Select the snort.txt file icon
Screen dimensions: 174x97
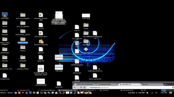(x=59, y=84)
